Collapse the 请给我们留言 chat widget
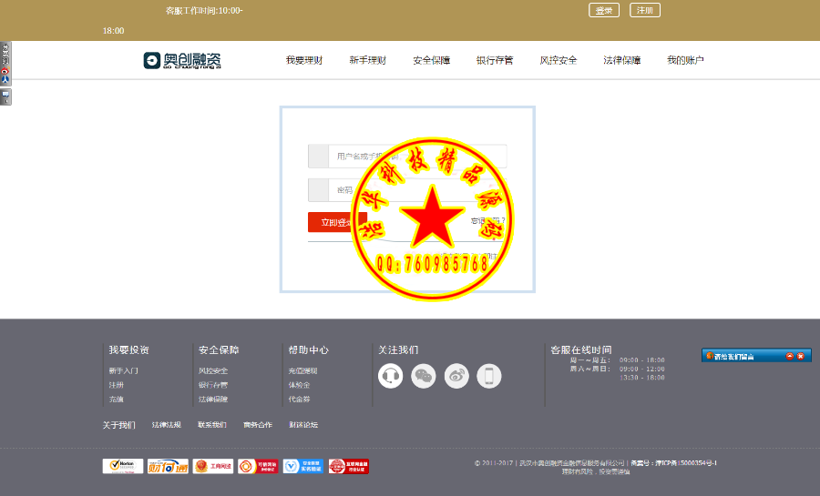Image resolution: width=820 pixels, height=496 pixels. click(x=790, y=356)
